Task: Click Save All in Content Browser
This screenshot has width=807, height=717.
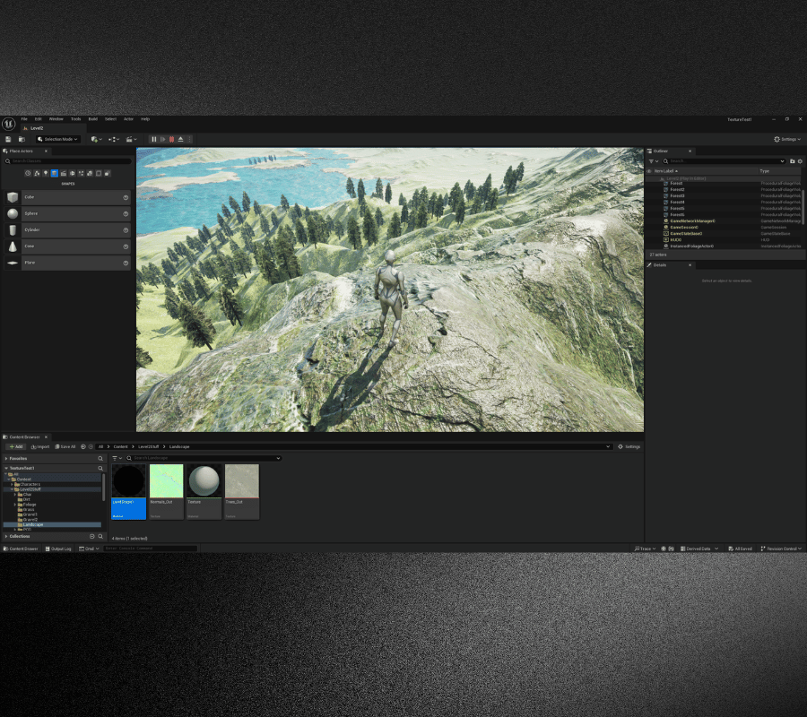Action: (65, 447)
